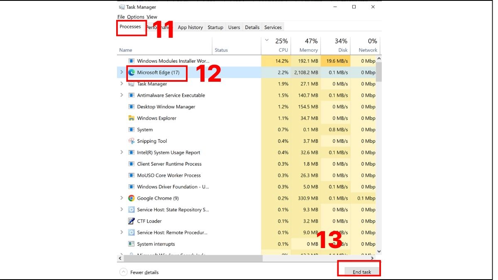Click the vertical scrollbar down arrow

(x=378, y=251)
